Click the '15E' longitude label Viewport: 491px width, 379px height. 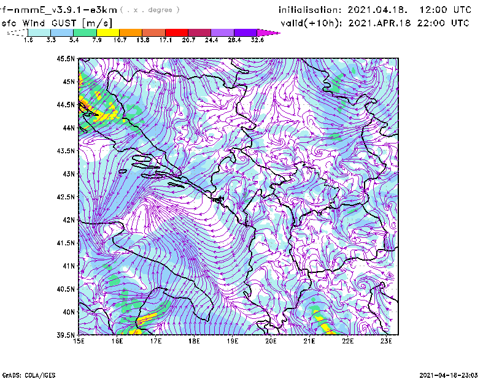tap(79, 341)
